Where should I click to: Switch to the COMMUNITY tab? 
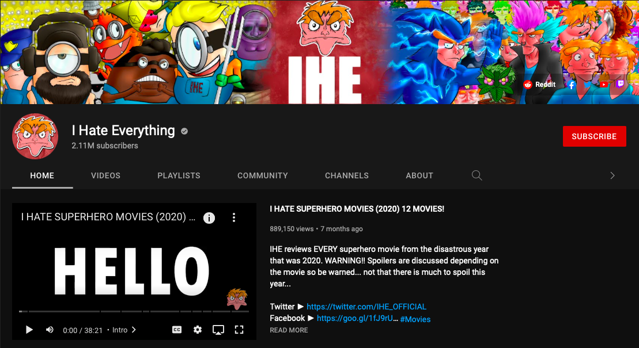point(262,175)
